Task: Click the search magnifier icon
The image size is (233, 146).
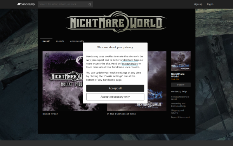Action: click(x=90, y=4)
